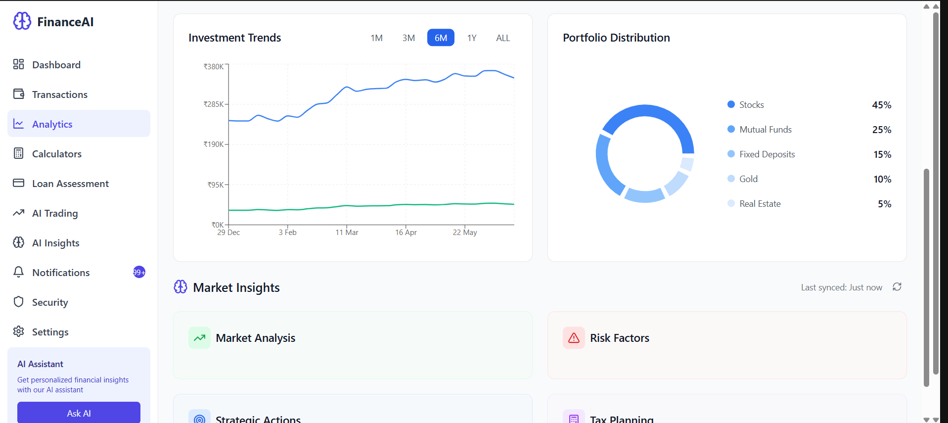Image resolution: width=948 pixels, height=423 pixels.
Task: Open the Dashboard page
Action: [79, 65]
